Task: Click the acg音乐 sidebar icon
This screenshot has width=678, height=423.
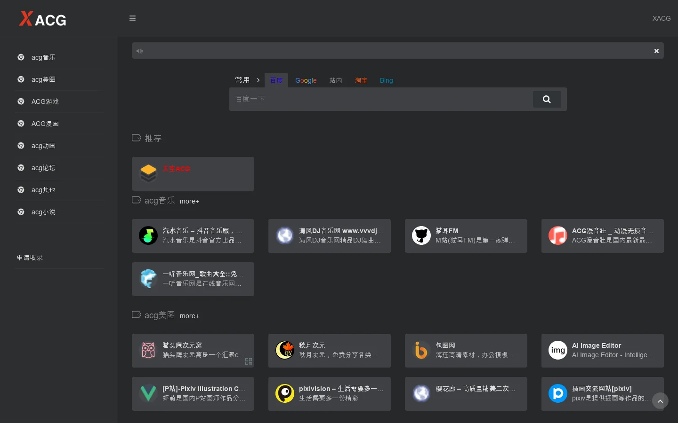Action: click(21, 57)
